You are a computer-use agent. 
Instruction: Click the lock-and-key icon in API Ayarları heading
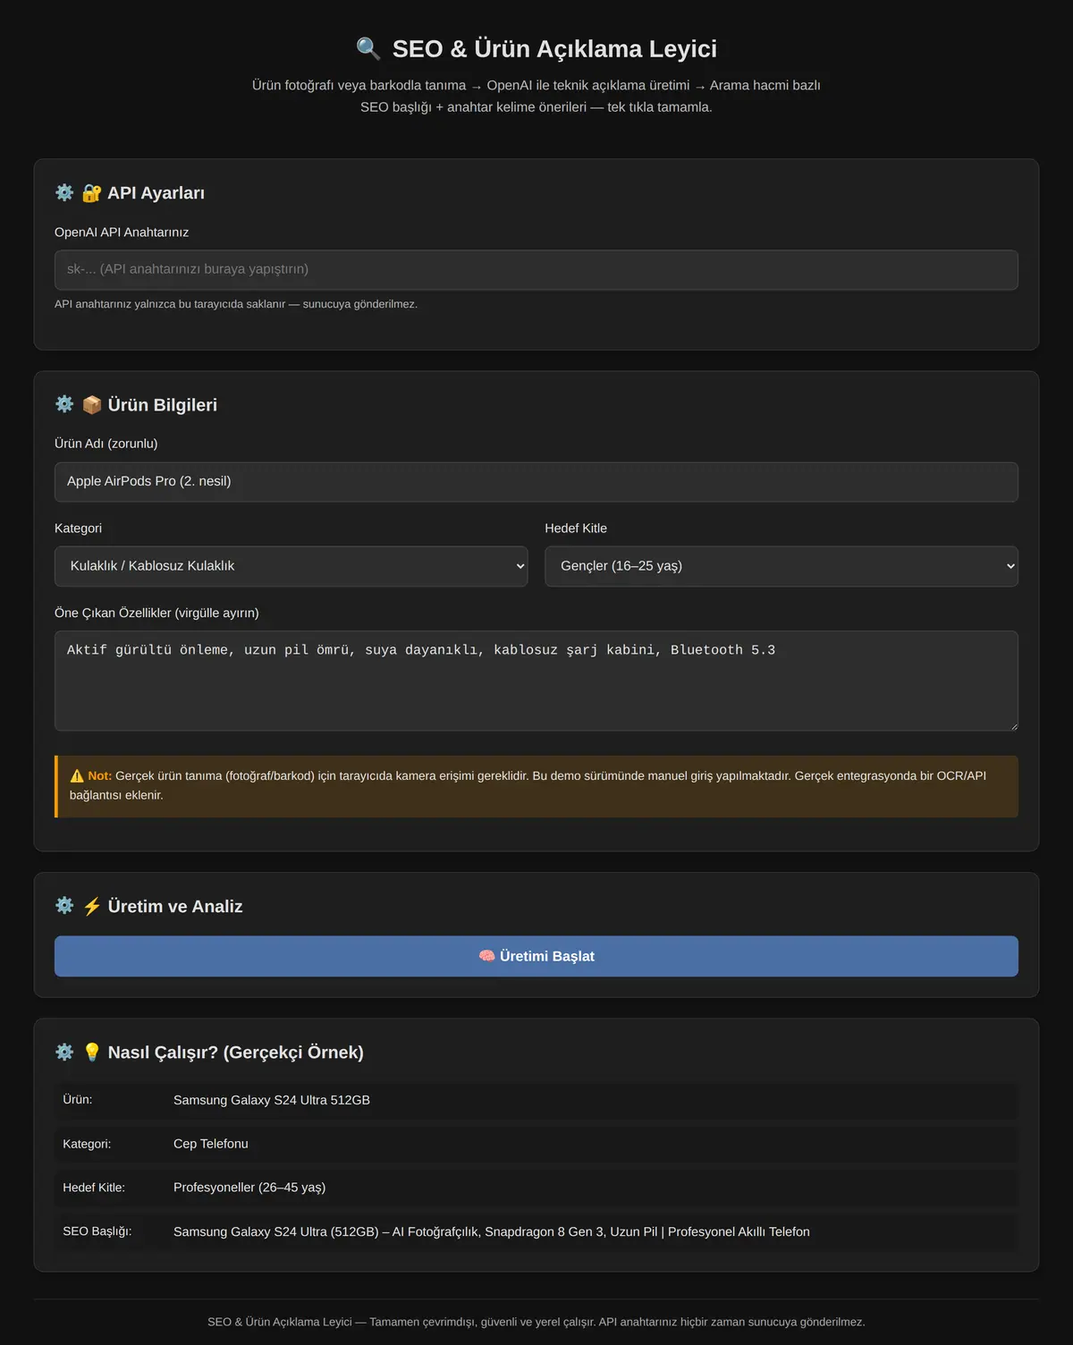pos(91,193)
